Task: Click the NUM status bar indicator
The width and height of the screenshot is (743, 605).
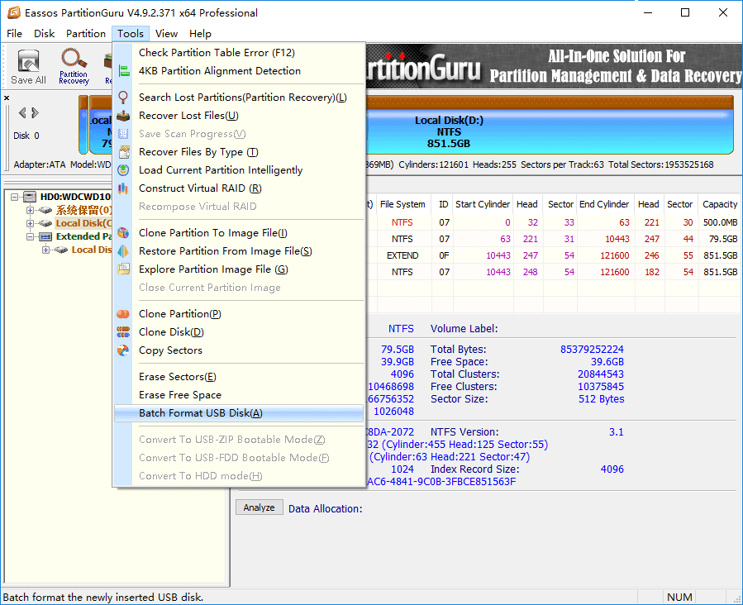Action: pyautogui.click(x=679, y=597)
